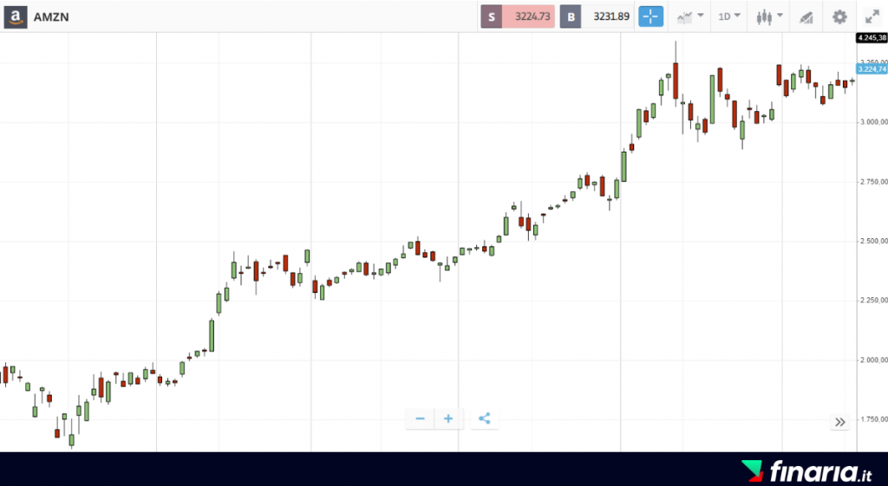Click the finaria.it logo
The image size is (888, 486).
pyautogui.click(x=807, y=471)
